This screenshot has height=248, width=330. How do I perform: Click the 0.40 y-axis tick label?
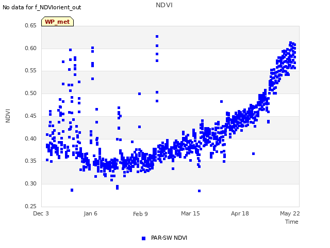[x=30, y=139]
